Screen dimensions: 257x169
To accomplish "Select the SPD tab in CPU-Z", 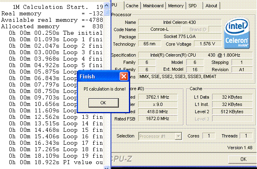I will [x=192, y=6].
